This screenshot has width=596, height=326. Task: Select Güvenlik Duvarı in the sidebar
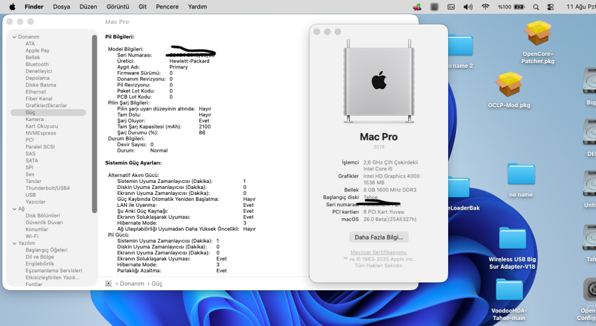point(44,222)
